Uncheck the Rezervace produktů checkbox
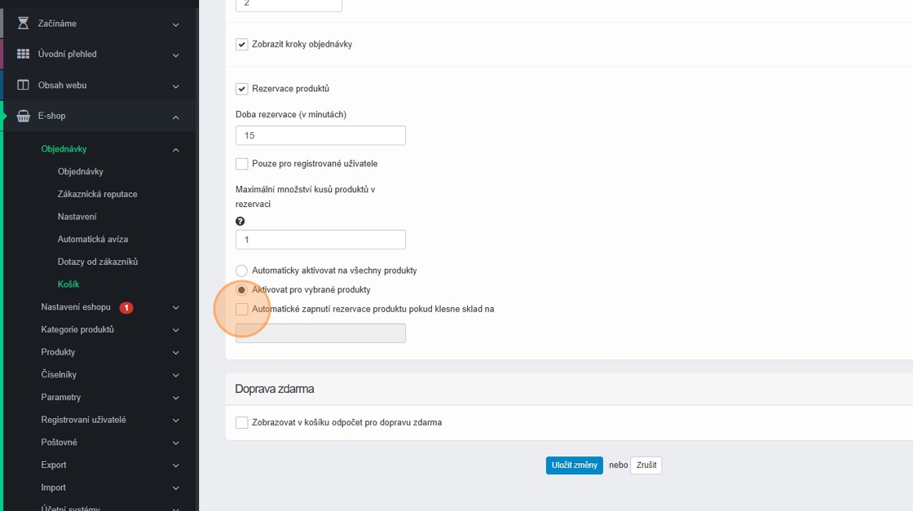 pyautogui.click(x=242, y=89)
